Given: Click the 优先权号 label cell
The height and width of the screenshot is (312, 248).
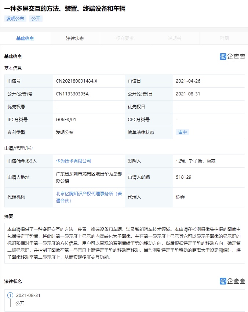Looking at the screenshot, I should (29, 107).
